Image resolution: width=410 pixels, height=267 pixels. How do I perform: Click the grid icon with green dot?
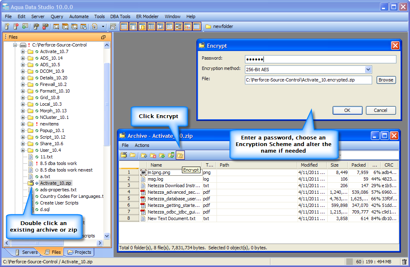click(25, 26)
